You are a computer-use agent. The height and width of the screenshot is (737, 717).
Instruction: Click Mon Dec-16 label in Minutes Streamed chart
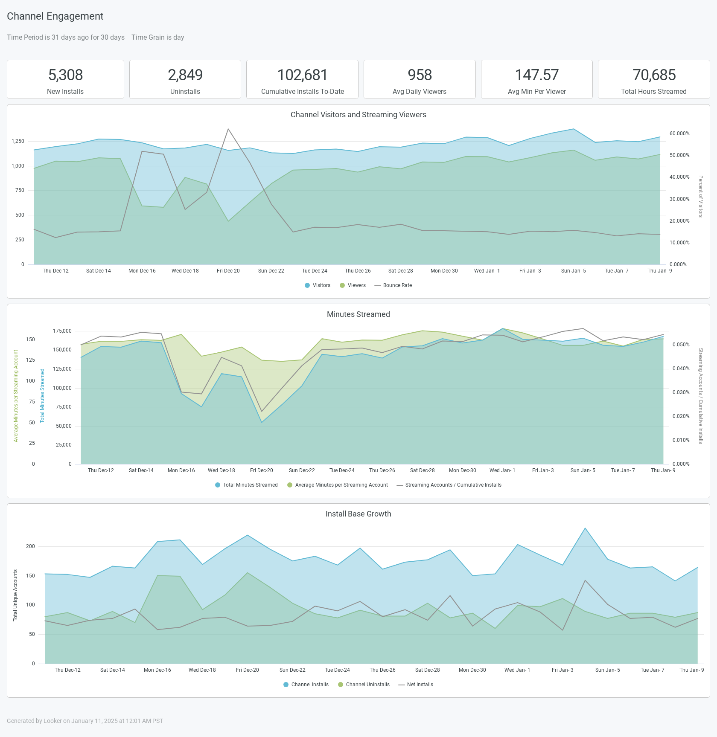point(181,470)
